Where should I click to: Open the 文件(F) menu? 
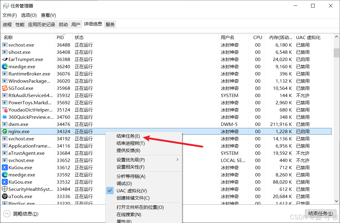click(x=10, y=15)
